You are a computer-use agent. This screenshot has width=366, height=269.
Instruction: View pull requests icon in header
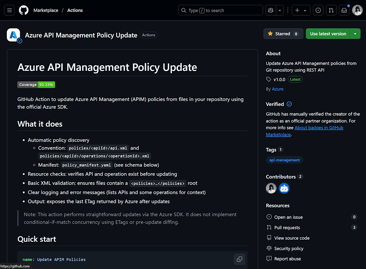(x=331, y=10)
